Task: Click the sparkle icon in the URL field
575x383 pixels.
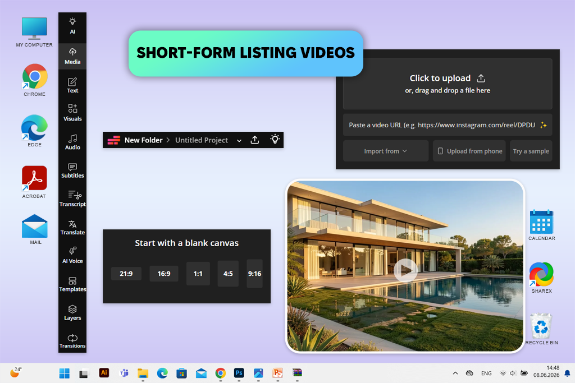Action: (543, 125)
